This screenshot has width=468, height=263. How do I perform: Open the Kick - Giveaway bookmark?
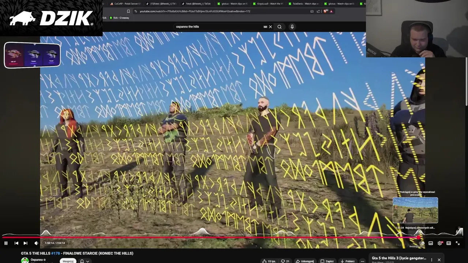(x=119, y=18)
